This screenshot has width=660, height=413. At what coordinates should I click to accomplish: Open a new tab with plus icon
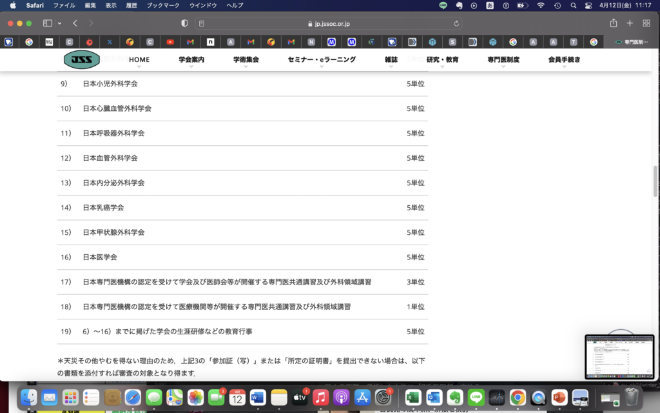[x=630, y=23]
